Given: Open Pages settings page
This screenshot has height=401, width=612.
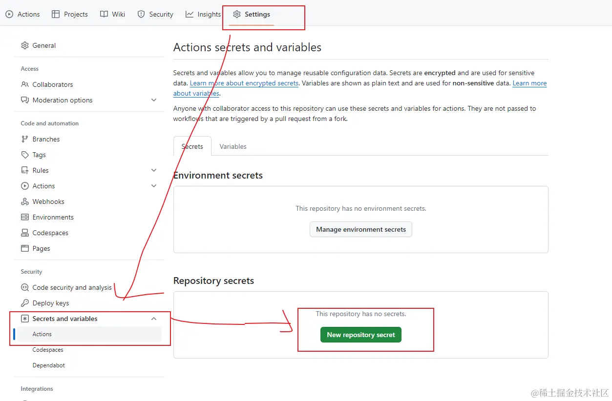Looking at the screenshot, I should coord(41,248).
